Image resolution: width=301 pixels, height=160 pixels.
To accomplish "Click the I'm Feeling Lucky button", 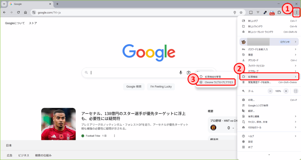I will coord(161,86).
